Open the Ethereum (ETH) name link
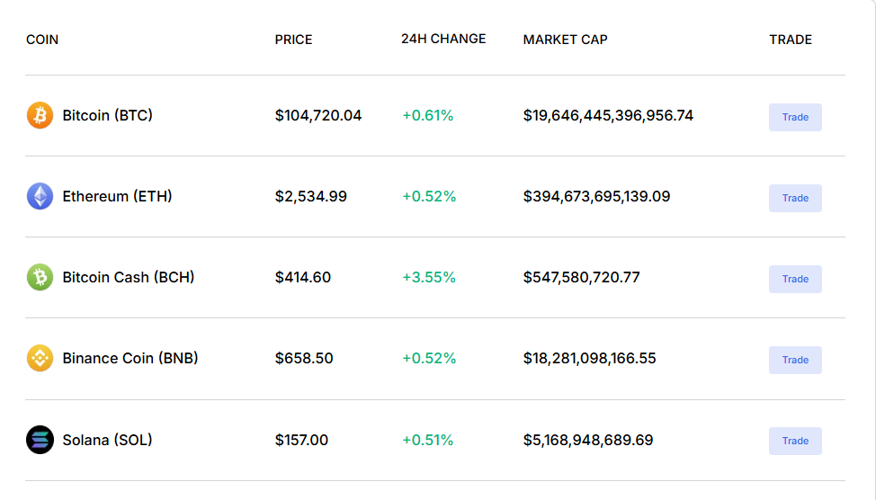The width and height of the screenshot is (876, 500). pyautogui.click(x=117, y=196)
